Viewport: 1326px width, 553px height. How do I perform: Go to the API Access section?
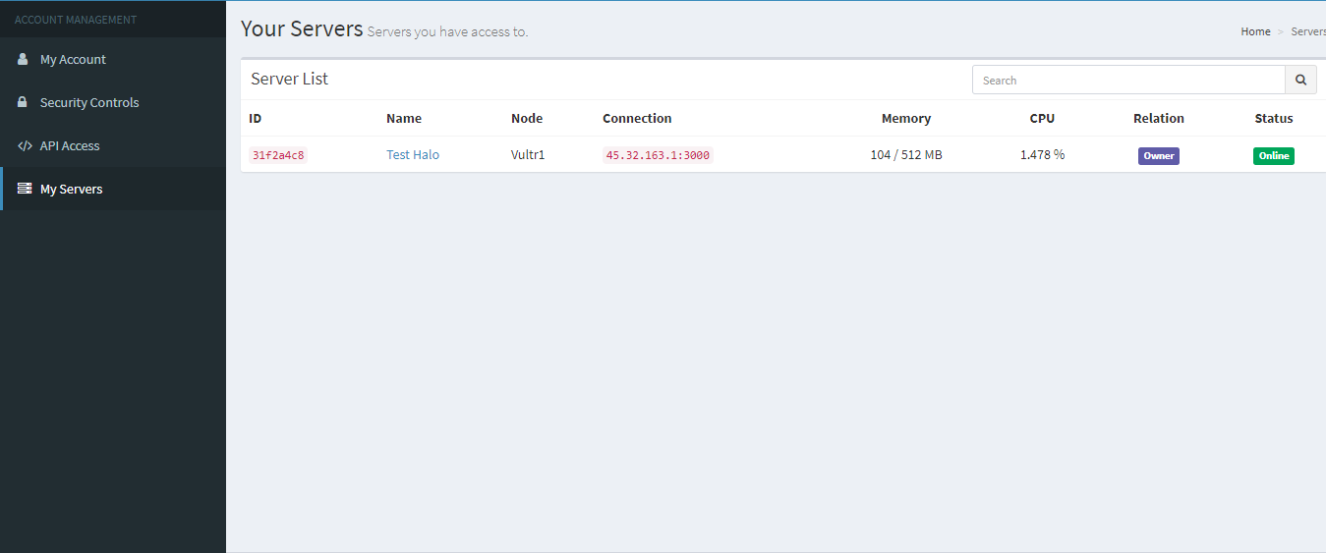[x=70, y=146]
